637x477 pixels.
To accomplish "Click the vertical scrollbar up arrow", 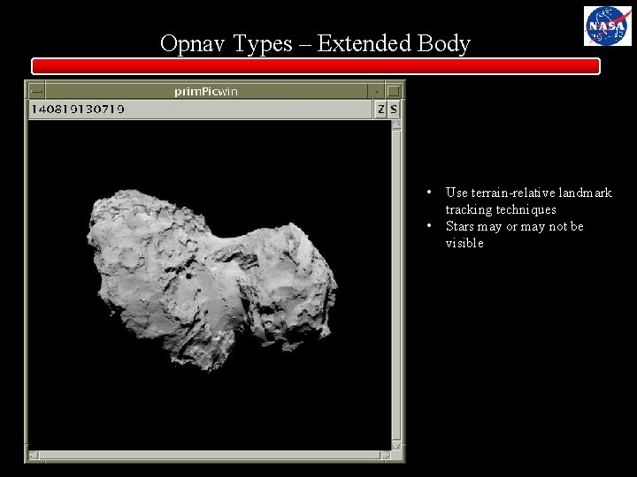I will [x=396, y=125].
